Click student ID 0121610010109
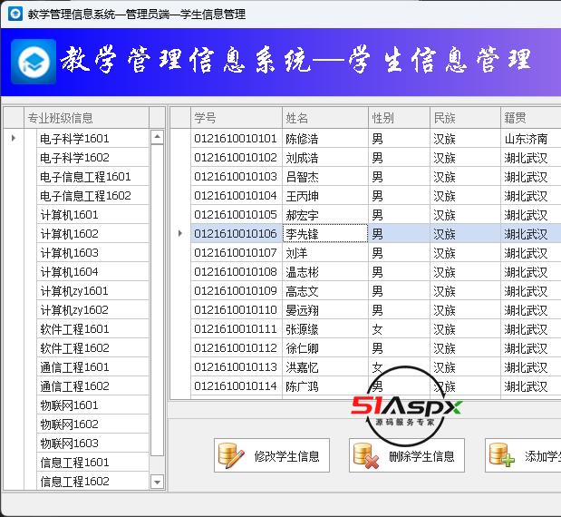 click(237, 290)
